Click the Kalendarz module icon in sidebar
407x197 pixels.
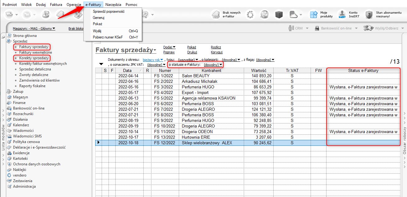coord(9,125)
